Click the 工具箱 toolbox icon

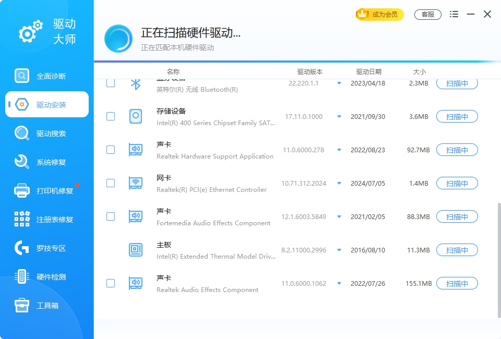point(22,305)
